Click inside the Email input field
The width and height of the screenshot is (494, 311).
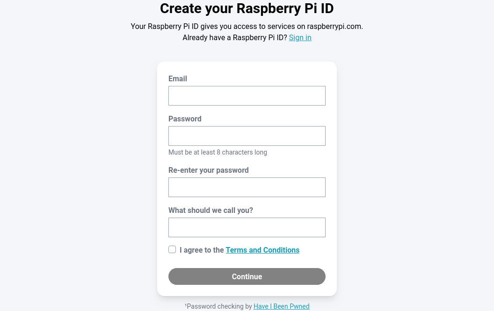[x=247, y=95]
